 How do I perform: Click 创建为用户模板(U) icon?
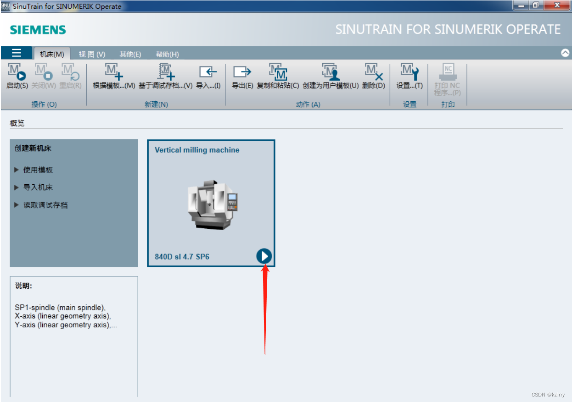[x=331, y=72]
